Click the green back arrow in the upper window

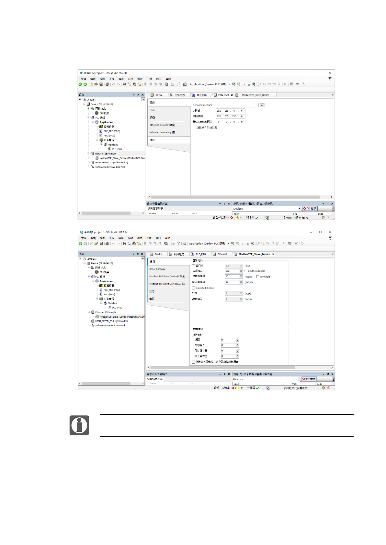click(x=80, y=84)
